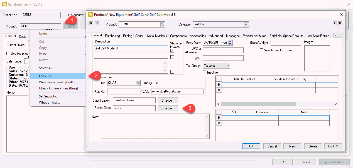Open the Tax Group dropdown
353x168 pixels.
pyautogui.click(x=227, y=66)
